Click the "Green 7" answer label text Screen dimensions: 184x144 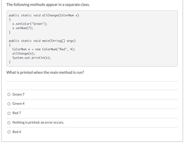18,94
